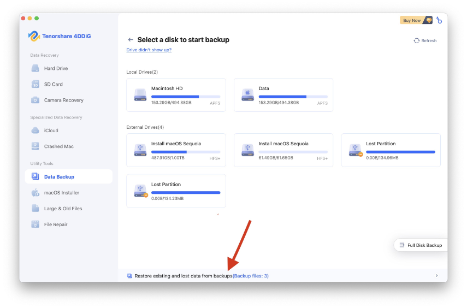
Task: Click the diamond icon on Buy Now
Action: 429,20
